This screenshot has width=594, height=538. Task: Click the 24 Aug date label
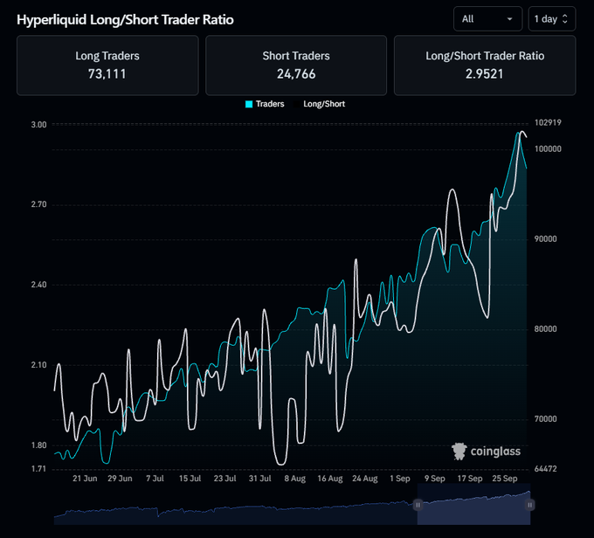pos(365,479)
